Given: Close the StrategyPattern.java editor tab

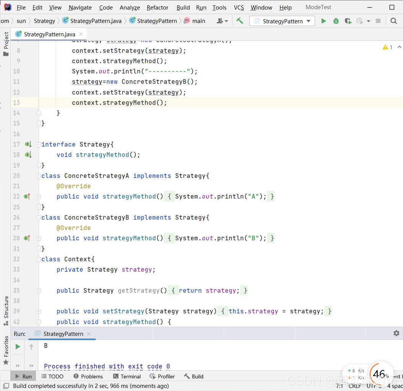Looking at the screenshot, I should [x=81, y=34].
